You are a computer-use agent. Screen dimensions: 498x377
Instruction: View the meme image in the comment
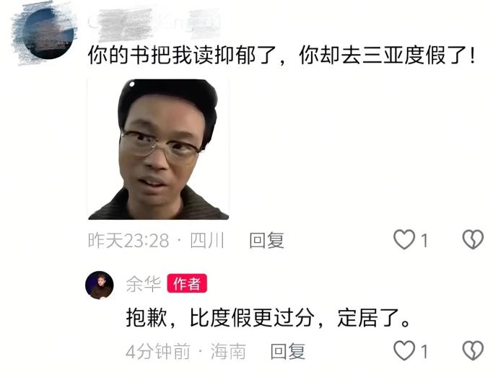pos(158,149)
